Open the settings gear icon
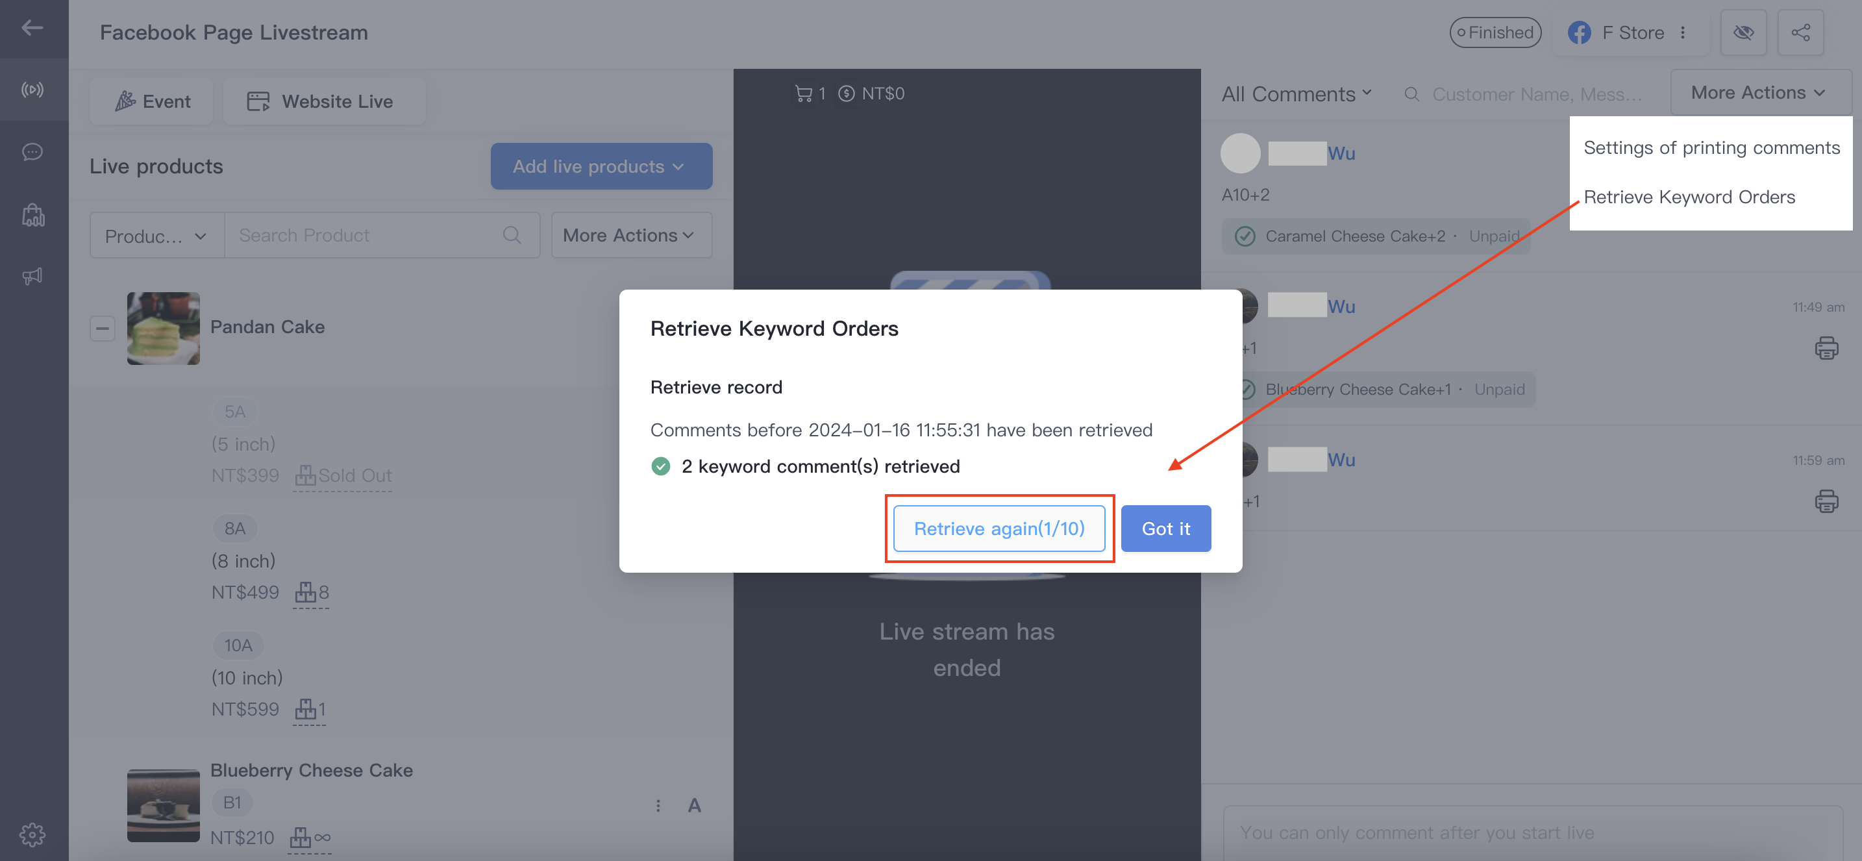The image size is (1862, 861). (32, 834)
